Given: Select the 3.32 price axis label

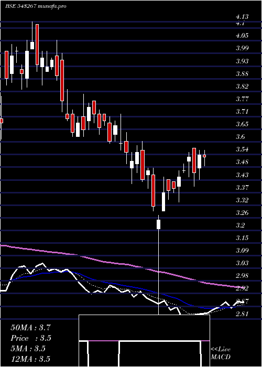Looking at the screenshot, I should click(x=242, y=200).
